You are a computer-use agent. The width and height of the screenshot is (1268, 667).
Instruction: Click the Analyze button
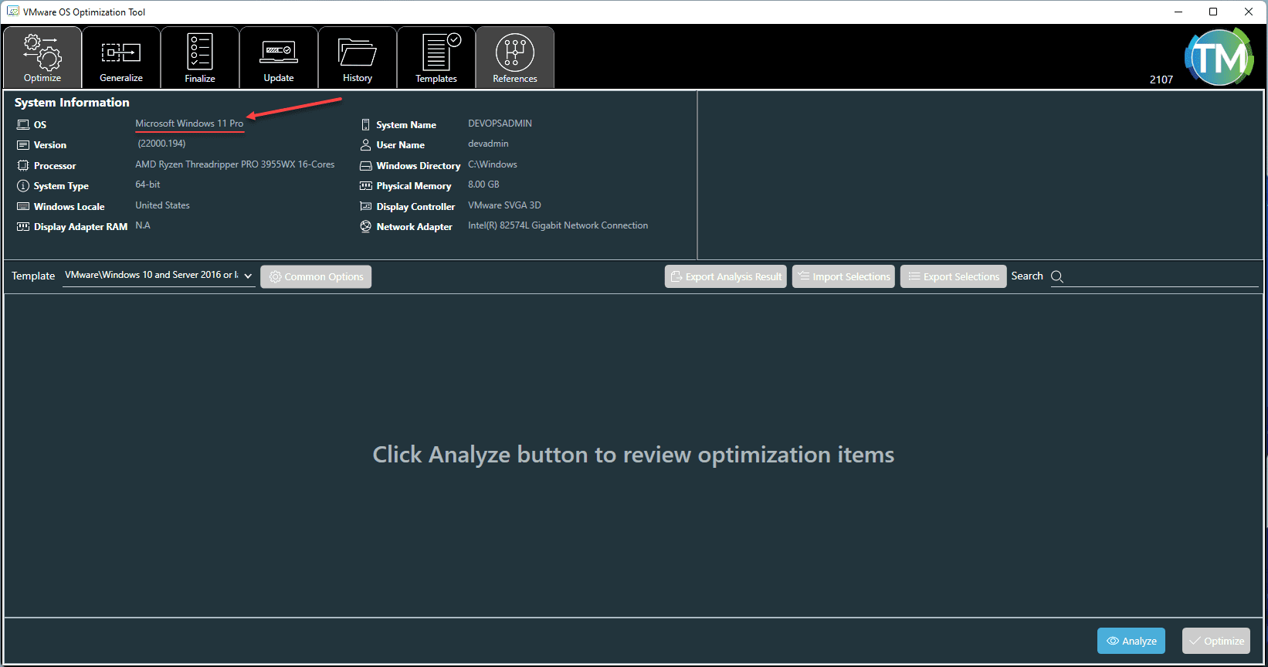tap(1131, 641)
